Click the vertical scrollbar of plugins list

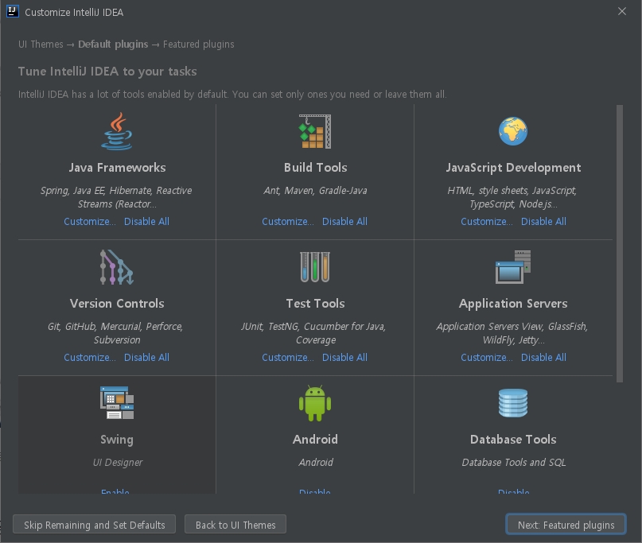(x=620, y=244)
